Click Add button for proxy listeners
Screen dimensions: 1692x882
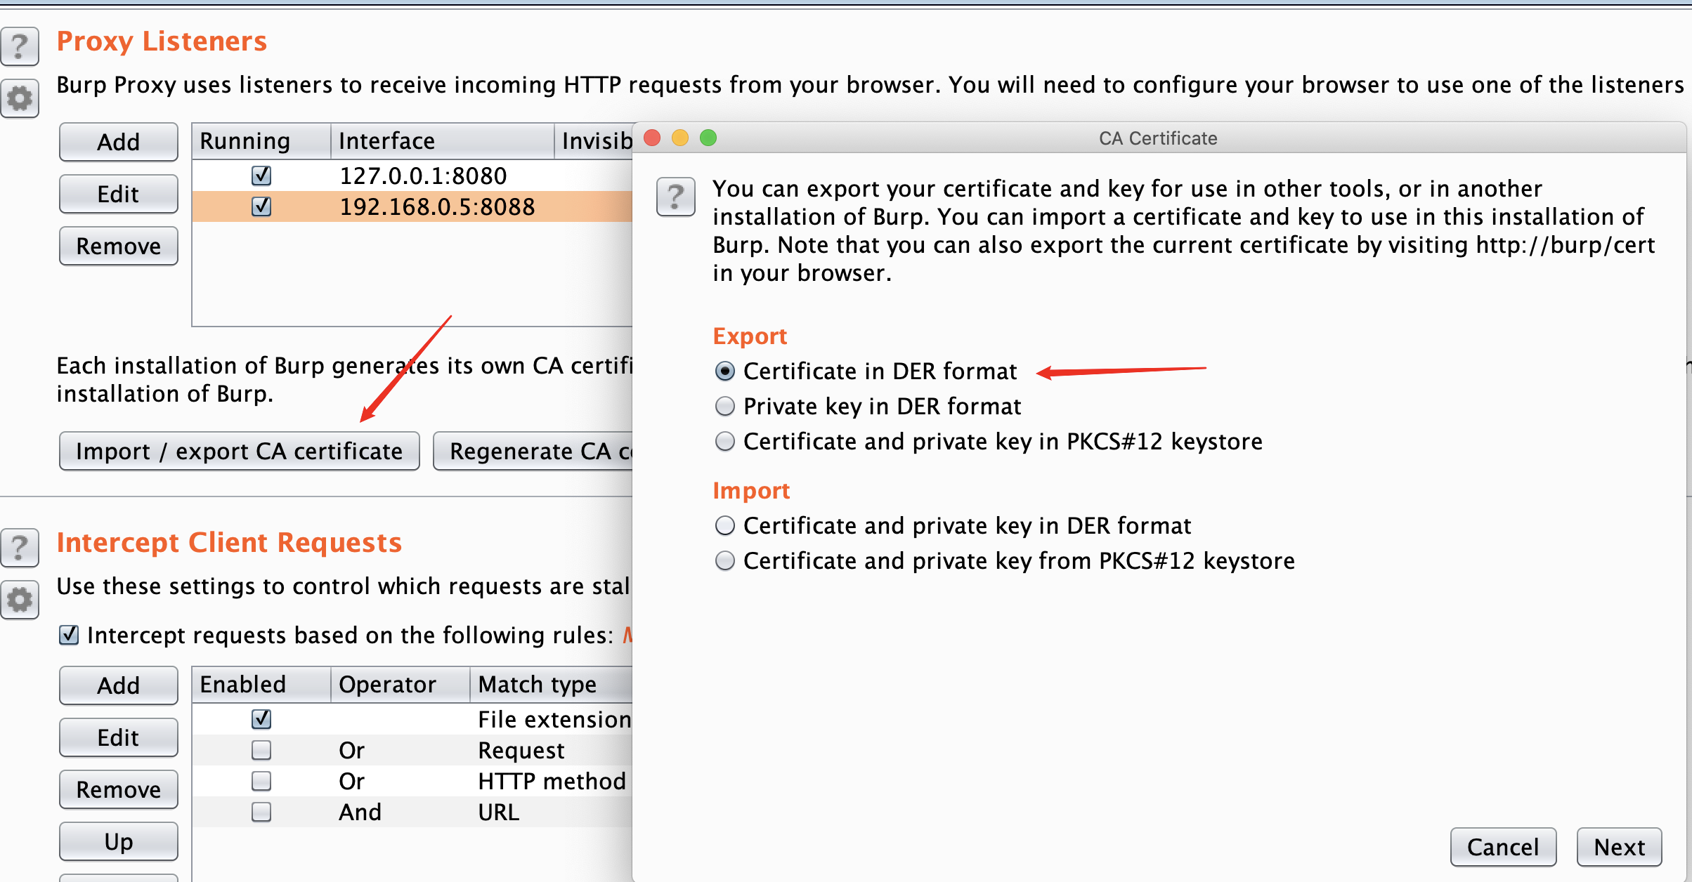pos(118,142)
